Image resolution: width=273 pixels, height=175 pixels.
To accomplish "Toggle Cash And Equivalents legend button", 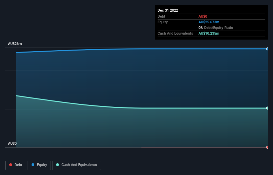I will pyautogui.click(x=76, y=165).
